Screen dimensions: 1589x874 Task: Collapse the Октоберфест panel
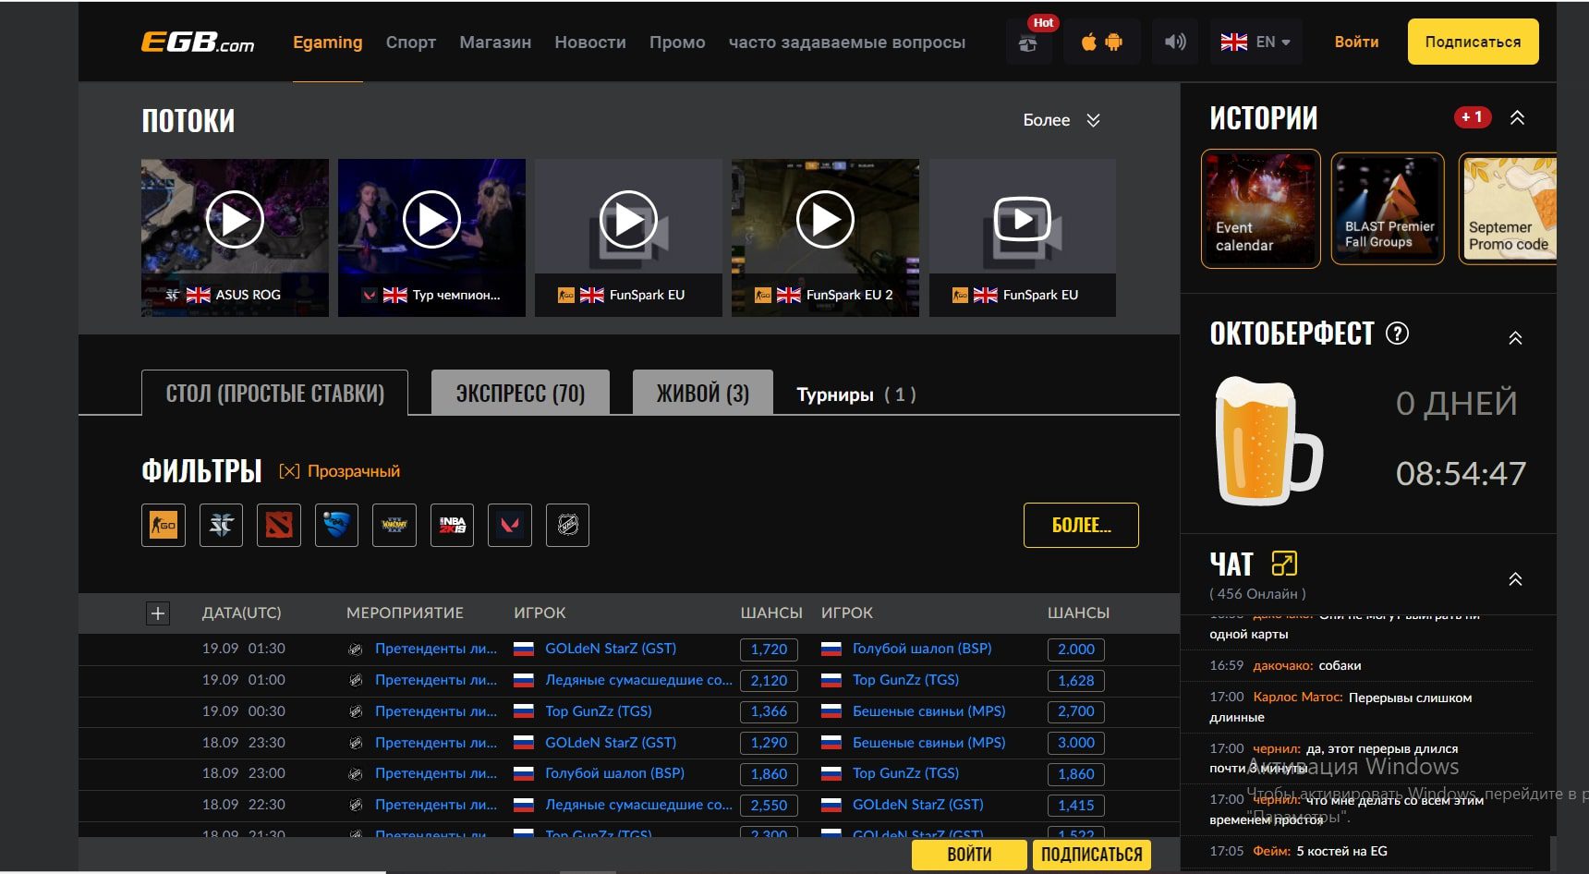[1515, 338]
